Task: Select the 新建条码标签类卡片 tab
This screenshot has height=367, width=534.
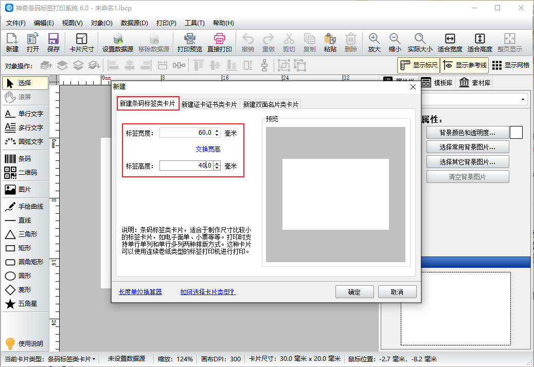Action: 148,103
